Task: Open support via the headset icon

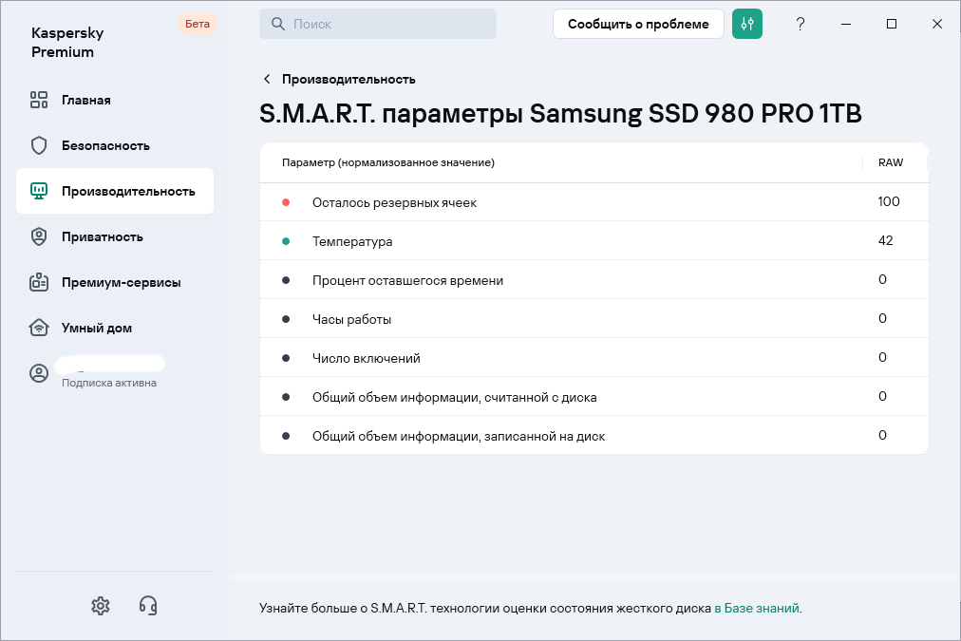Action: click(x=148, y=605)
